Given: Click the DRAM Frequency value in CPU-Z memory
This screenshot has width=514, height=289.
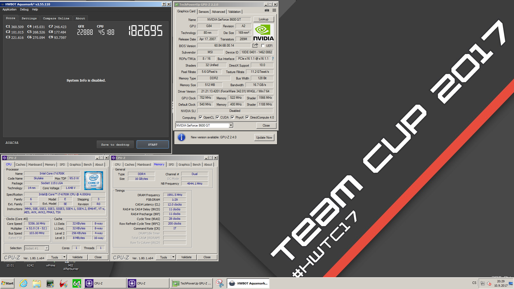Looking at the screenshot, I should click(175, 195).
